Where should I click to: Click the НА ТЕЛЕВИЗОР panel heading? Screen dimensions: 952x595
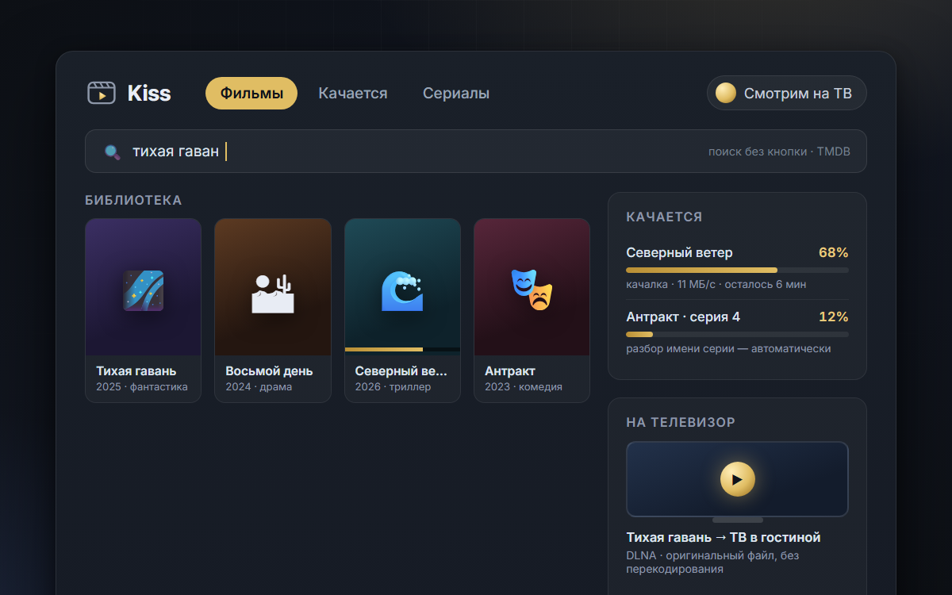point(681,422)
